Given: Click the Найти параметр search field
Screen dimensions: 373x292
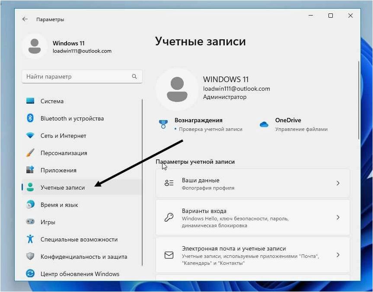Looking at the screenshot, I should (x=82, y=76).
